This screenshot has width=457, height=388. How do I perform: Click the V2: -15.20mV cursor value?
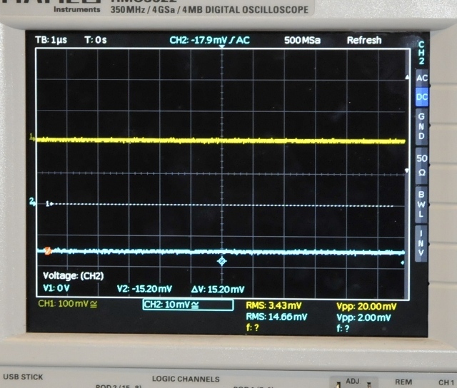(144, 289)
